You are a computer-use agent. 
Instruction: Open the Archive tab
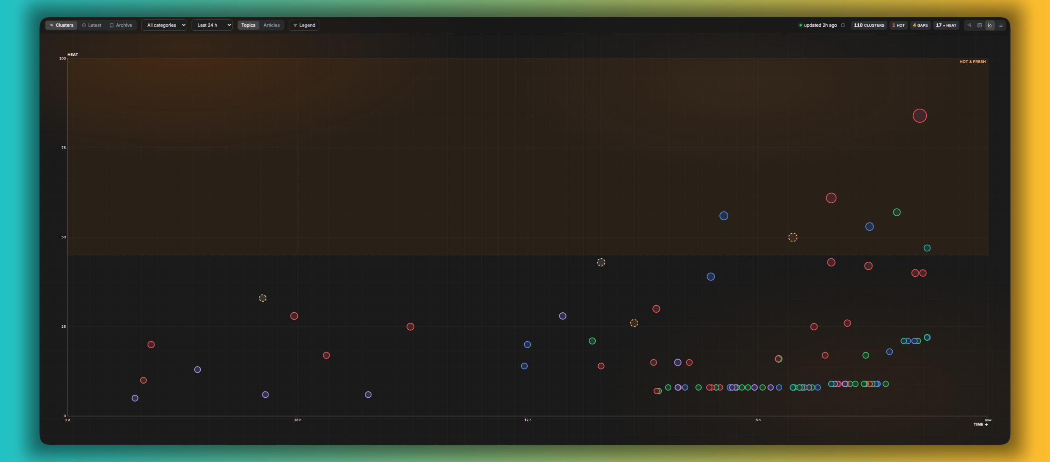(x=121, y=25)
